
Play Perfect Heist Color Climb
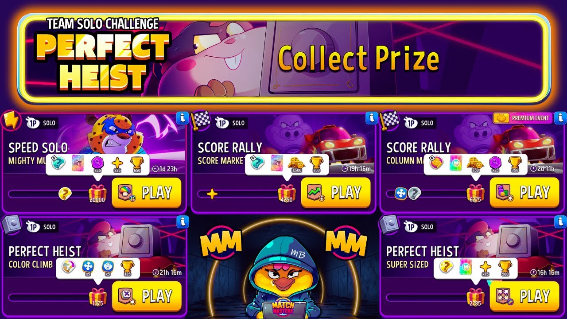tap(147, 296)
